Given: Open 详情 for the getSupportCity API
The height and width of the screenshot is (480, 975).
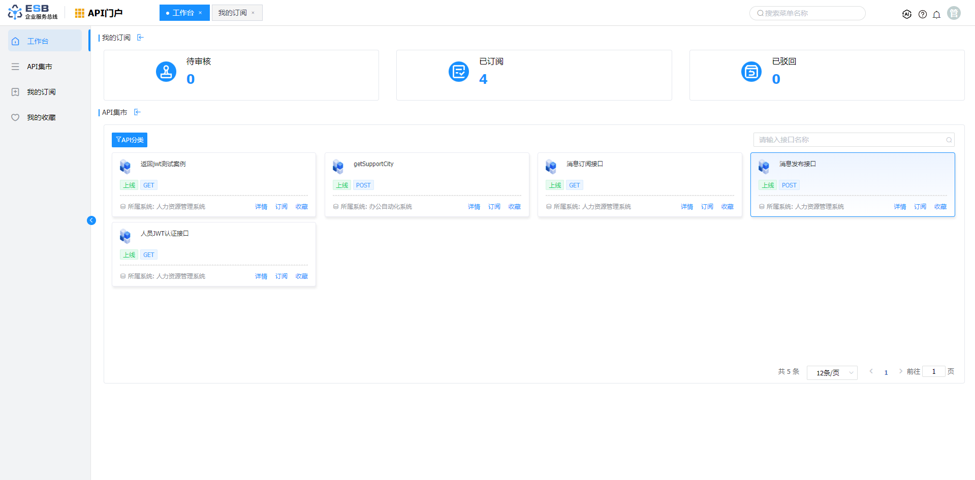Looking at the screenshot, I should click(x=474, y=207).
